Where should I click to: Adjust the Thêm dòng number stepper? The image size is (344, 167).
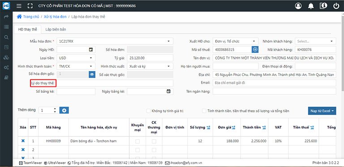pos(55,110)
